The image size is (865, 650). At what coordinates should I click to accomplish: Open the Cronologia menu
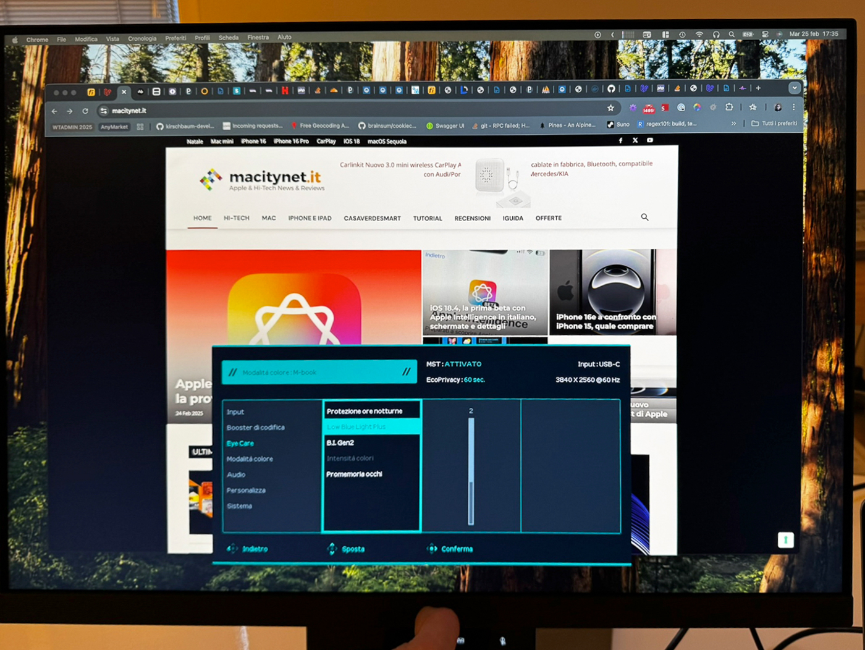pyautogui.click(x=142, y=38)
